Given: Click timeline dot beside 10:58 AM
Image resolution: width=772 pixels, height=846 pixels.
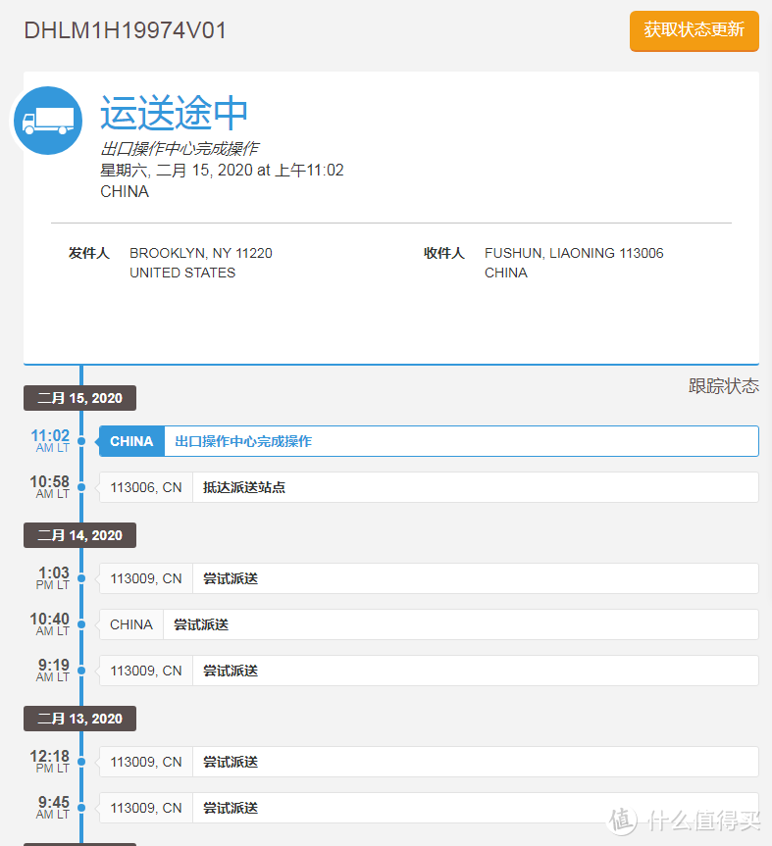Looking at the screenshot, I should (81, 487).
